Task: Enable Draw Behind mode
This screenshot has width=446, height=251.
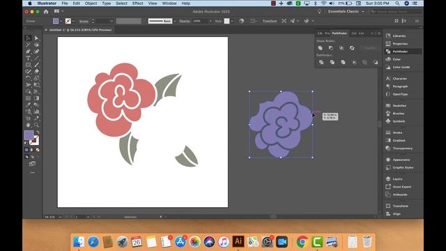Action: pos(32,157)
